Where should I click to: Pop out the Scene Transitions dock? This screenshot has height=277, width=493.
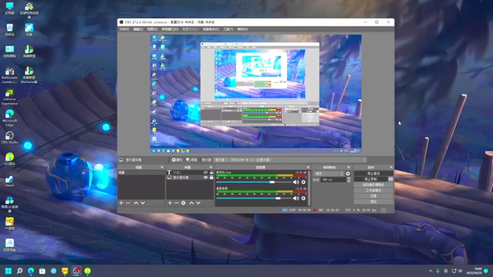click(x=348, y=167)
